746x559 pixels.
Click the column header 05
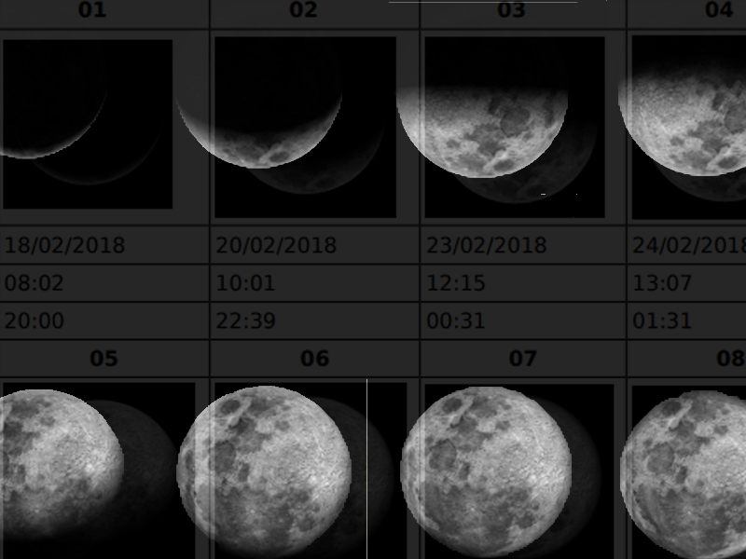[x=104, y=359]
